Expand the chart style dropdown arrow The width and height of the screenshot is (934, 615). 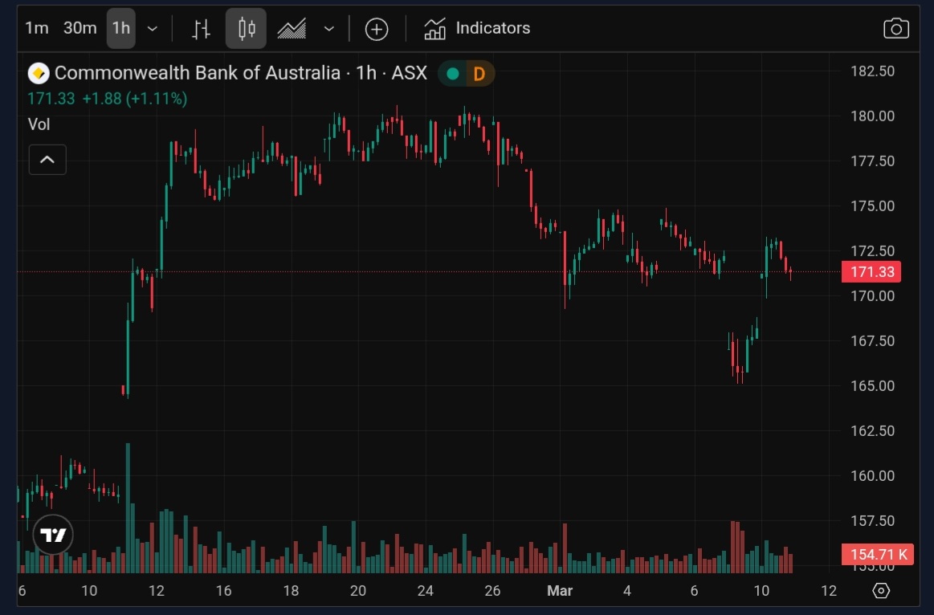(329, 29)
